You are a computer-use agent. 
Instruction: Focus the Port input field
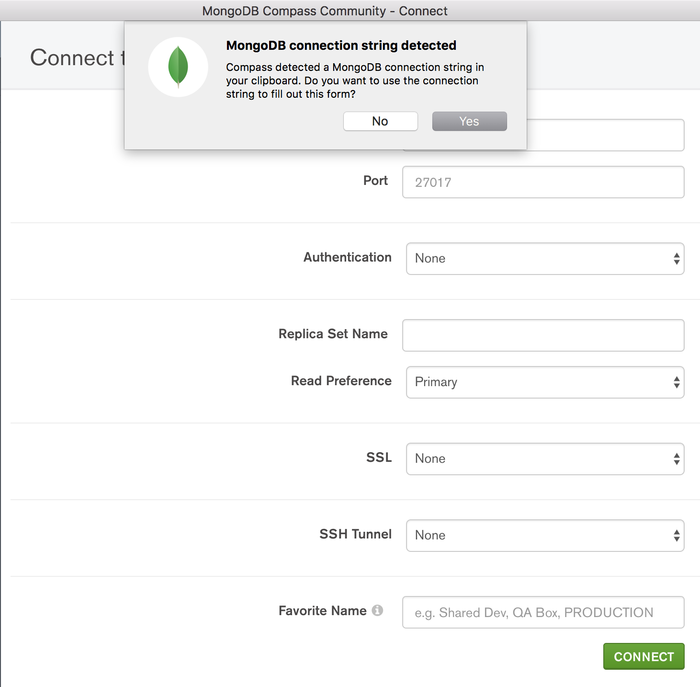click(543, 182)
